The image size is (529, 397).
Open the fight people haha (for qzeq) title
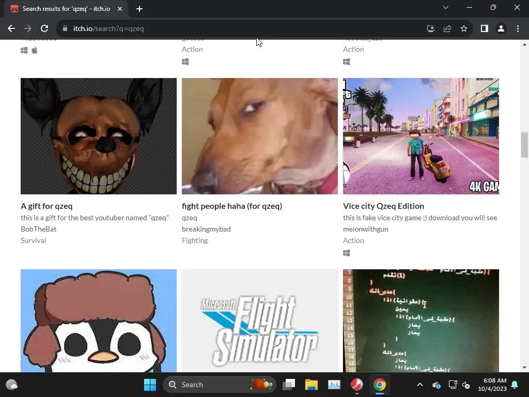(x=232, y=206)
